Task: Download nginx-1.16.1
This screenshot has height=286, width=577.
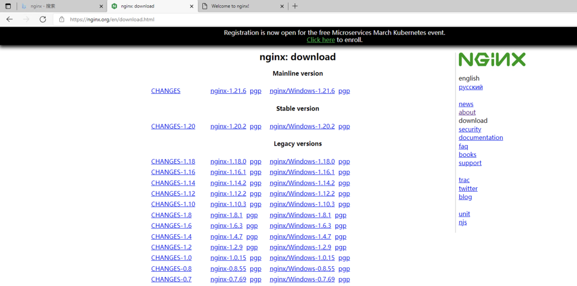Action: 228,172
